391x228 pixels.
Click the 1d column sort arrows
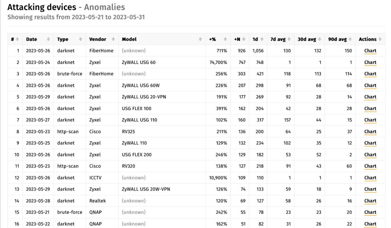tap(262, 39)
